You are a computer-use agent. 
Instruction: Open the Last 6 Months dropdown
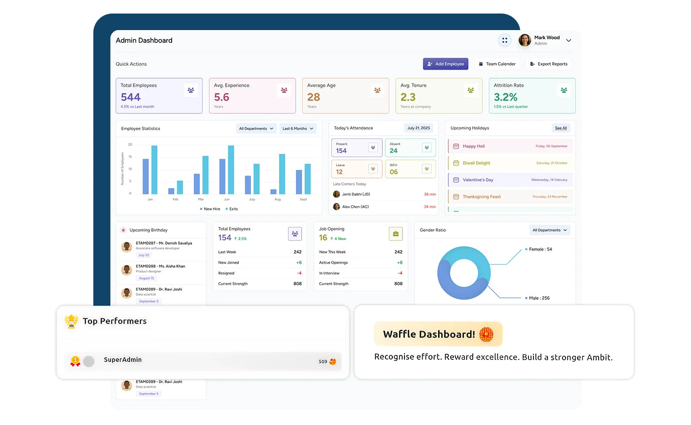coord(298,129)
